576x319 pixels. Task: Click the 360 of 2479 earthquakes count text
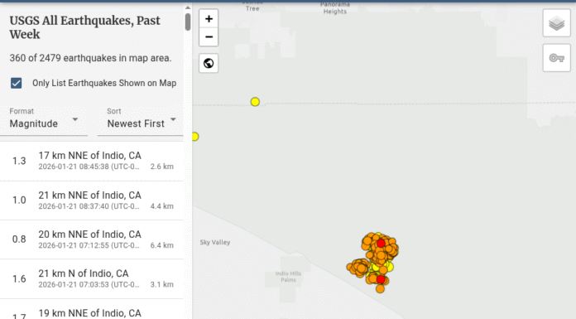tap(90, 58)
